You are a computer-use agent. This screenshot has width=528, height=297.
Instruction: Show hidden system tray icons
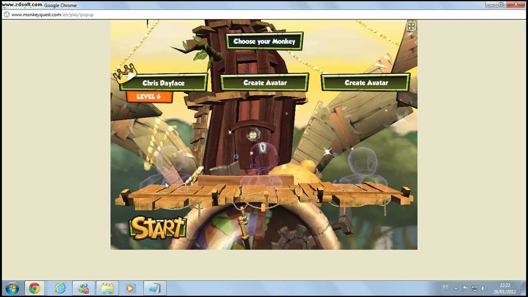[456, 288]
